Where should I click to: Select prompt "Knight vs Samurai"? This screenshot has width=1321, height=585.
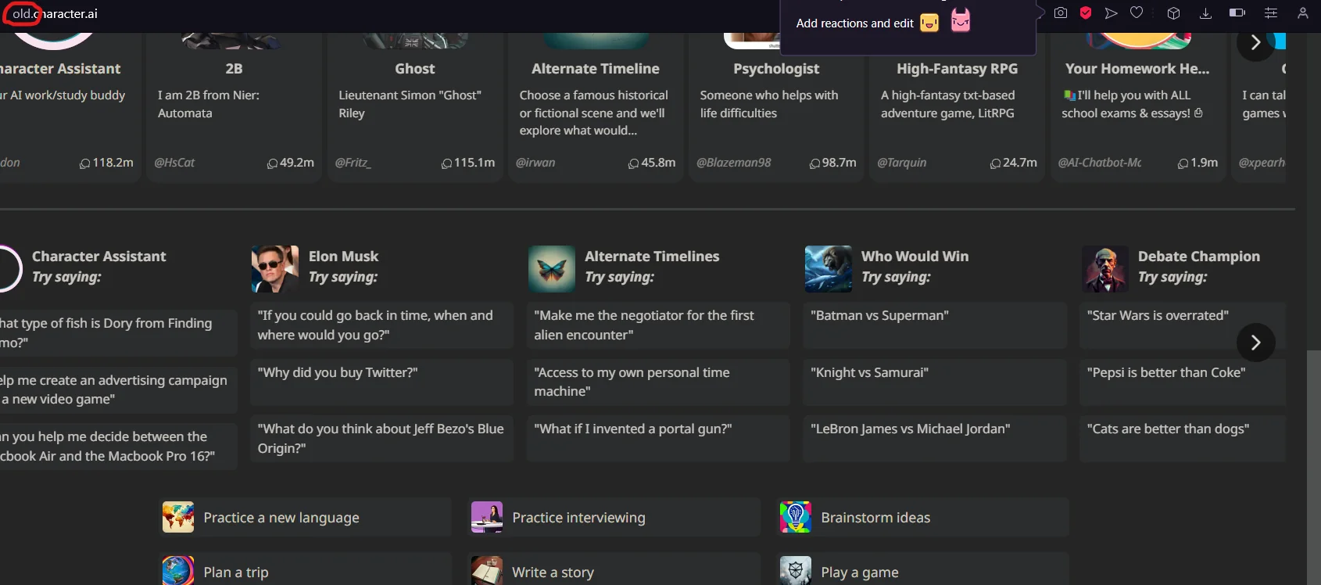click(935, 382)
